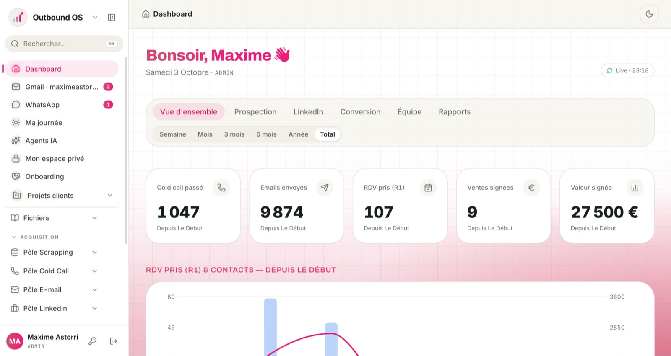Viewport: 671px width, 356px height.
Task: Click the logout icon in sidebar footer
Action: tap(114, 341)
